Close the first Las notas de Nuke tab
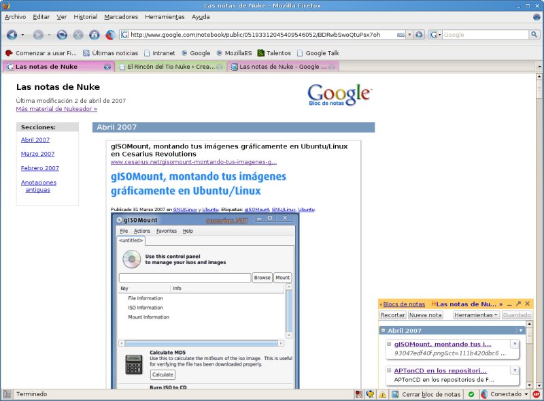 tap(107, 67)
